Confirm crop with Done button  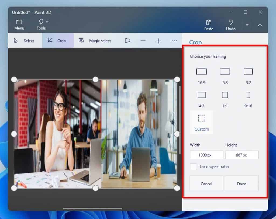click(x=241, y=184)
